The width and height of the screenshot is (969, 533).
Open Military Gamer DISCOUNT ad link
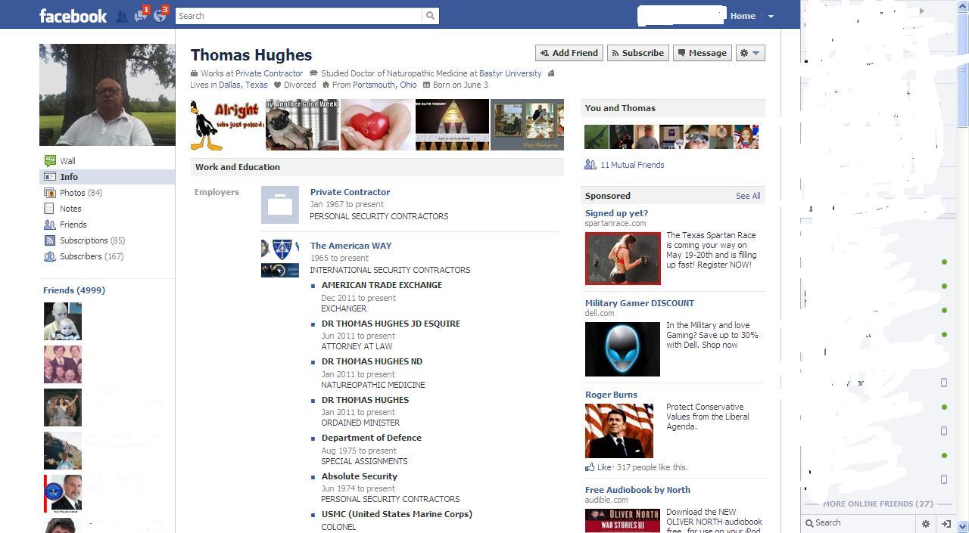(x=640, y=303)
